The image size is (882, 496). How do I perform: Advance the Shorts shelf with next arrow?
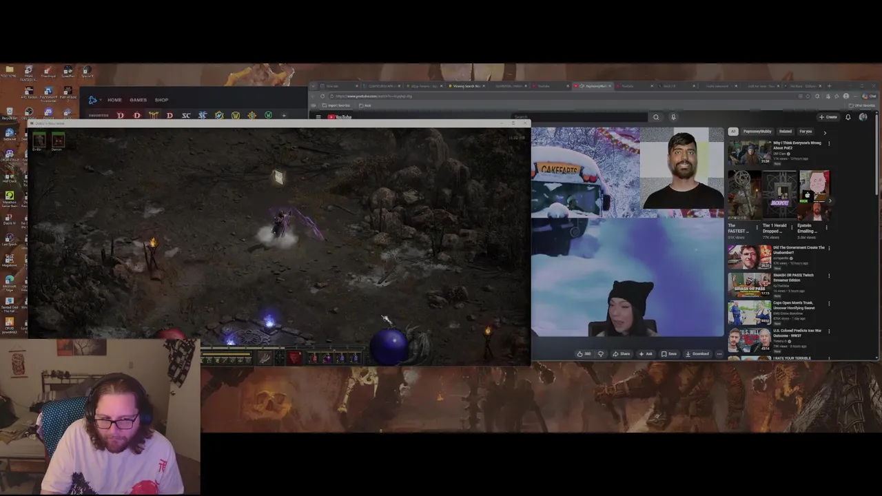[x=830, y=200]
